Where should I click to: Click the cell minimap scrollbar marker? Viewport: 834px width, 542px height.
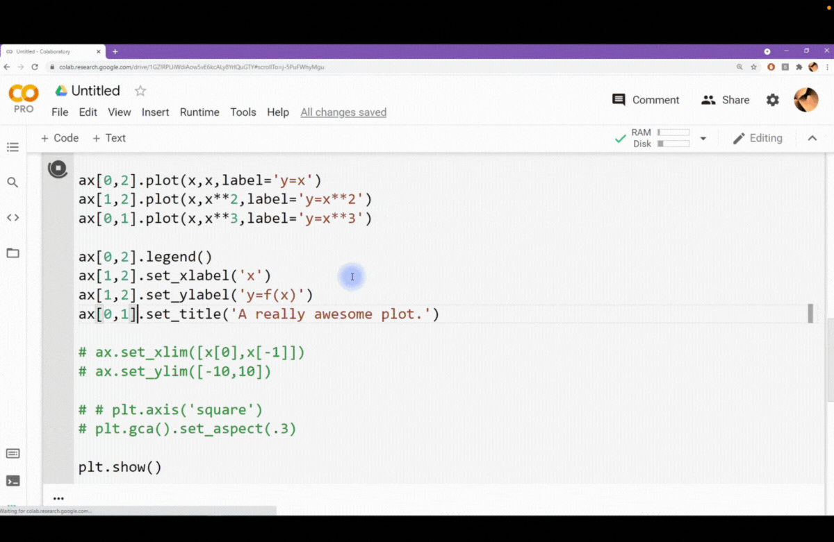[810, 313]
